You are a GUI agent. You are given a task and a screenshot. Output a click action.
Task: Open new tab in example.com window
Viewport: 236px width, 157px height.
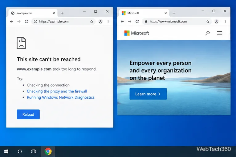coord(62,13)
